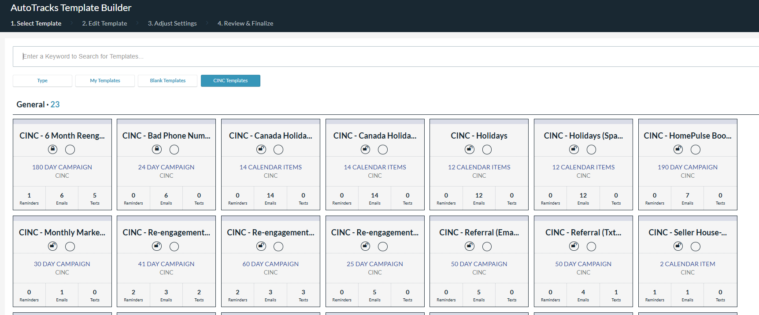Go to step 1. Select Template
The width and height of the screenshot is (759, 315).
(36, 23)
